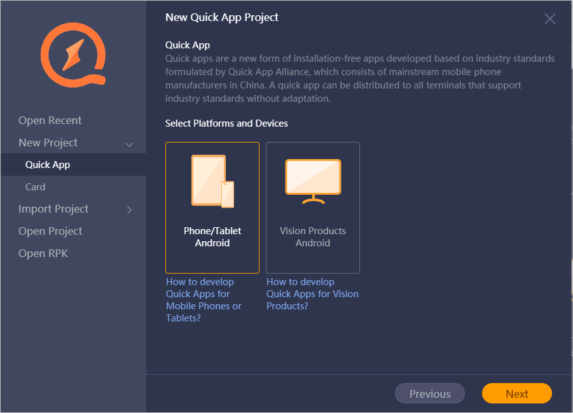Viewport: 573px width, 413px height.
Task: Select Card under New Project
Action: point(35,186)
